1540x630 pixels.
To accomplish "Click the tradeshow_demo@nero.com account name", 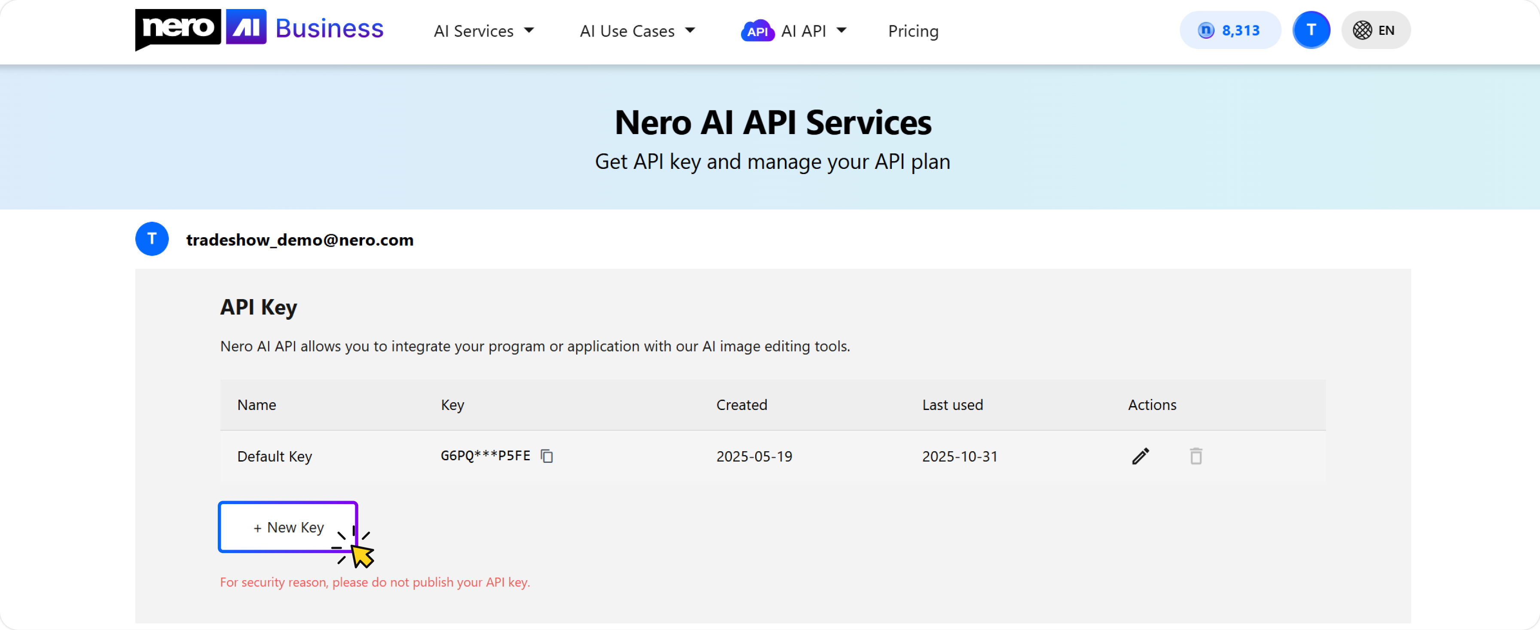I will pyautogui.click(x=299, y=240).
